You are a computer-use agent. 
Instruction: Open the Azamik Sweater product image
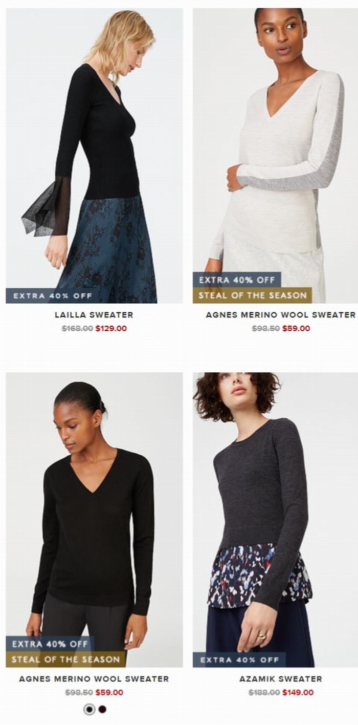click(x=275, y=520)
